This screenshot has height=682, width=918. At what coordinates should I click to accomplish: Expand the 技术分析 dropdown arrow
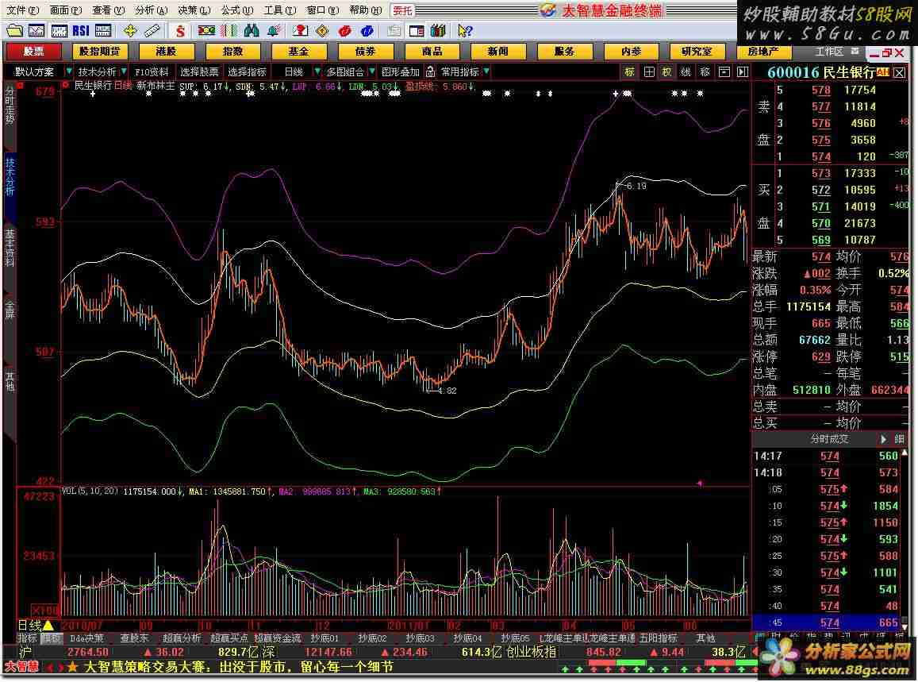124,71
